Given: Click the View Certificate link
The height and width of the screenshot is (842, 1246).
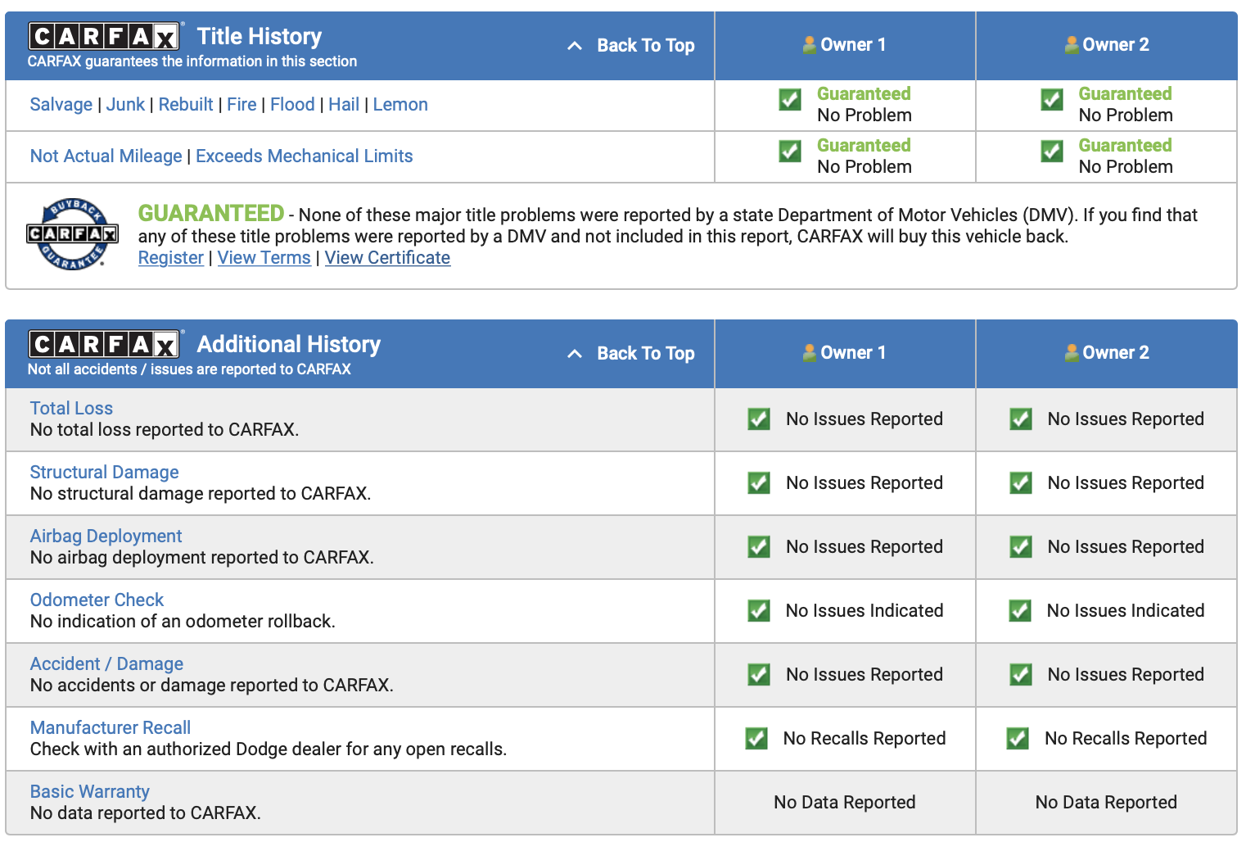Looking at the screenshot, I should (387, 258).
